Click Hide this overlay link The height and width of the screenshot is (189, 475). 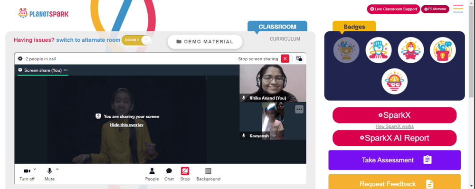click(127, 125)
